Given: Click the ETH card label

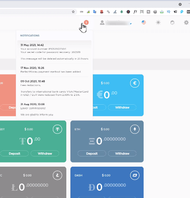Looking at the screenshot, I should click(77, 129).
